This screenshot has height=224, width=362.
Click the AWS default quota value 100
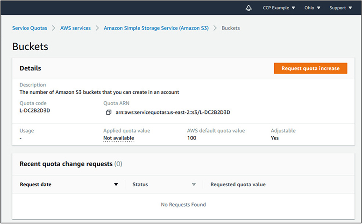tap(192, 138)
